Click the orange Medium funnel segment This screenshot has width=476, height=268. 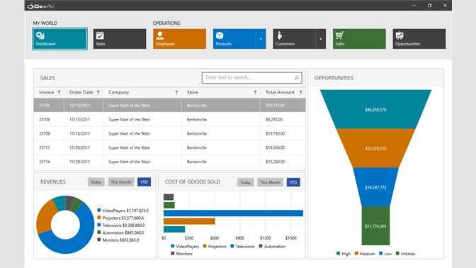(376, 148)
